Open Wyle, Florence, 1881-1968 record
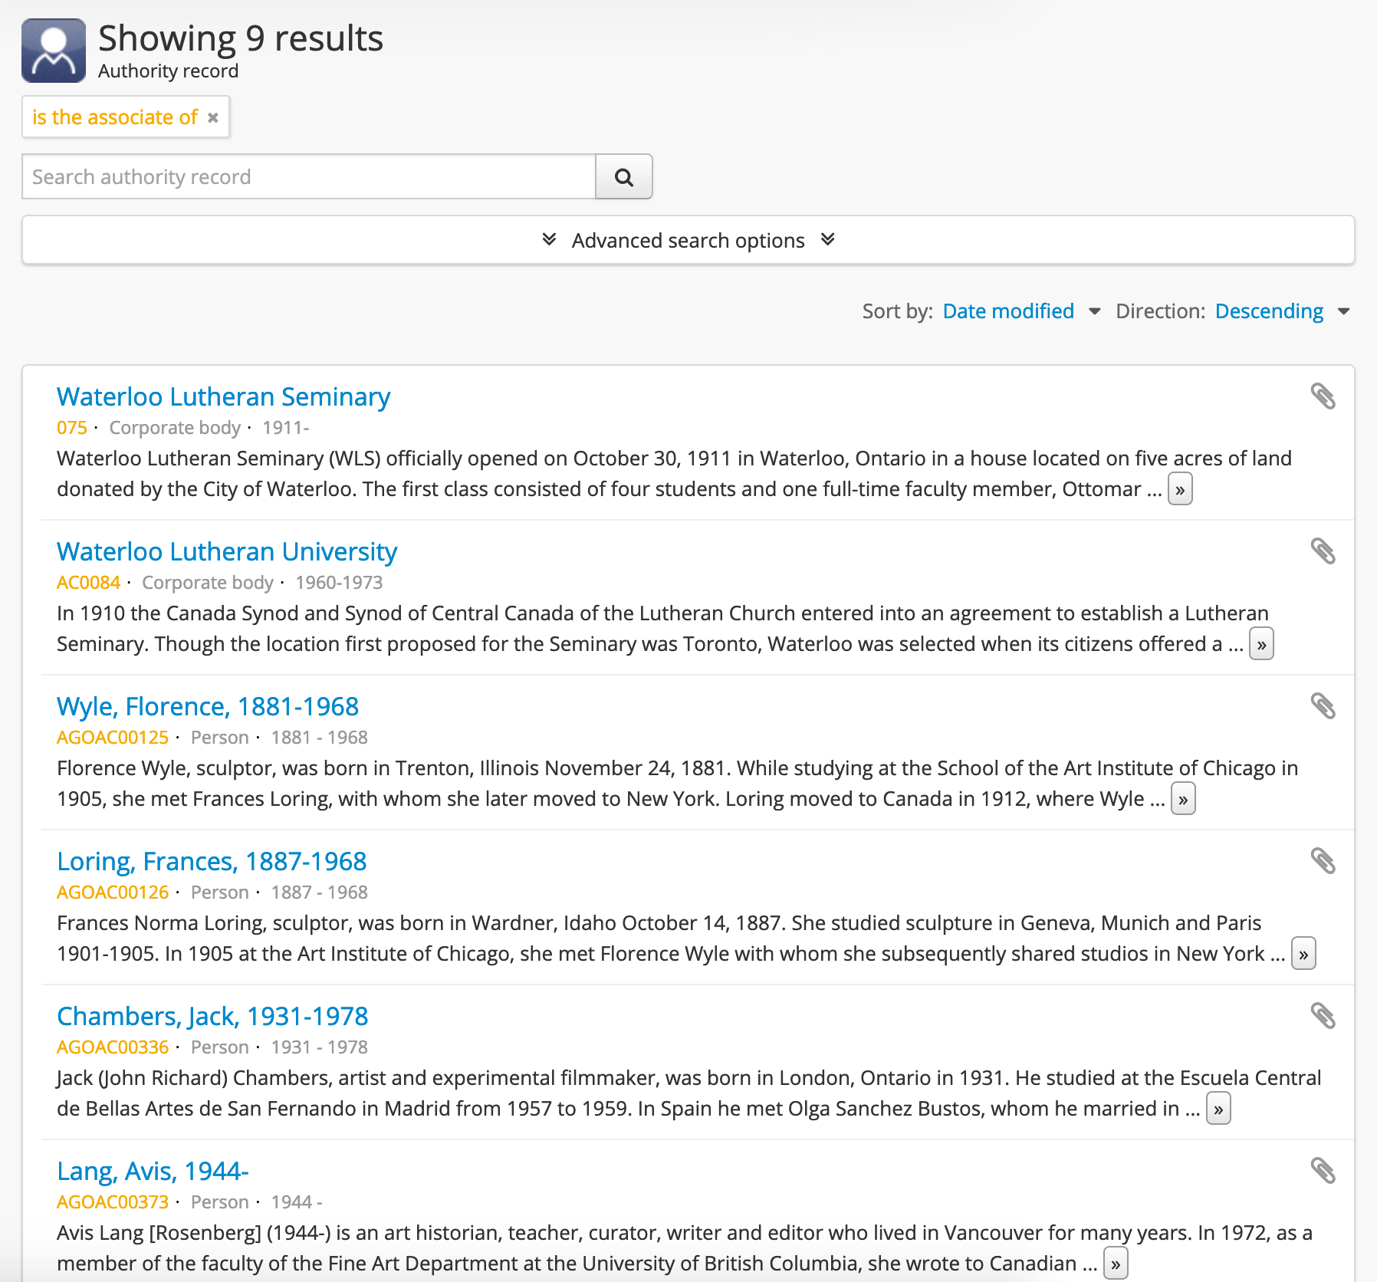This screenshot has height=1282, width=1377. point(208,707)
